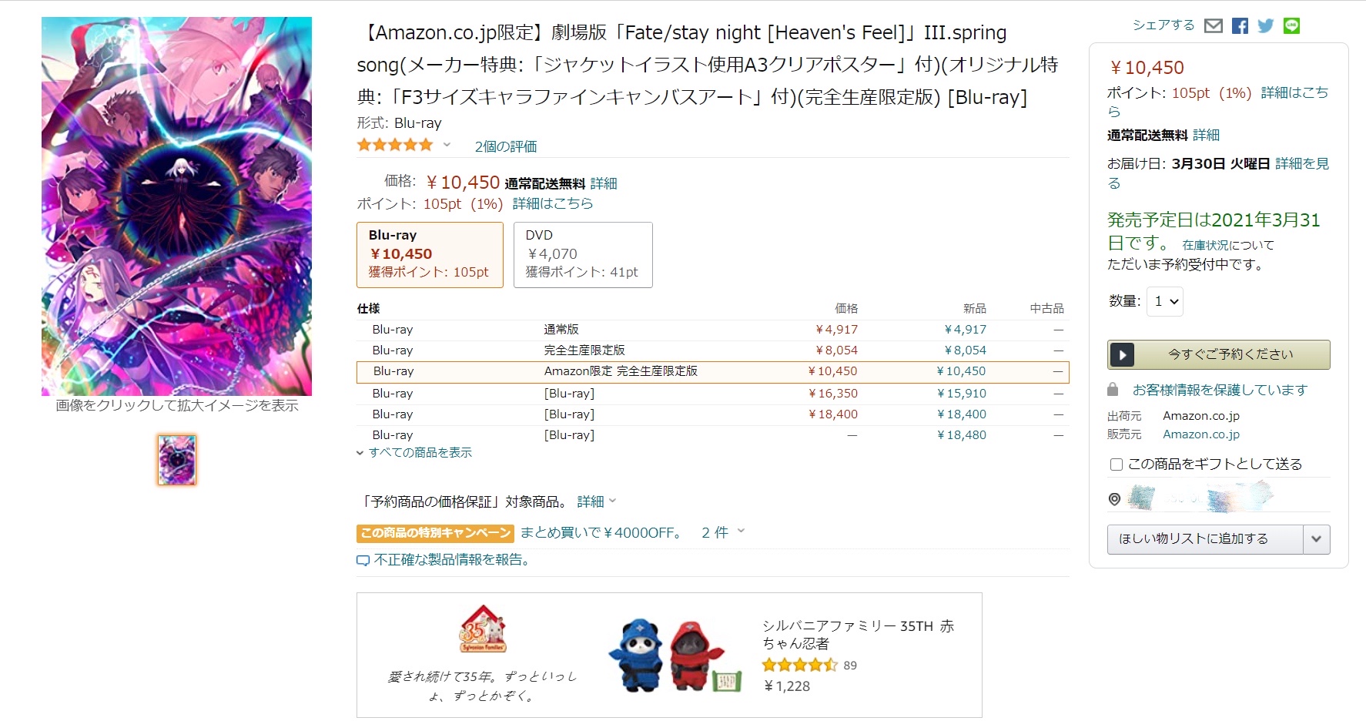Open the 2個の評価 reviews link
Viewport: 1366px width, 721px height.
506,146
